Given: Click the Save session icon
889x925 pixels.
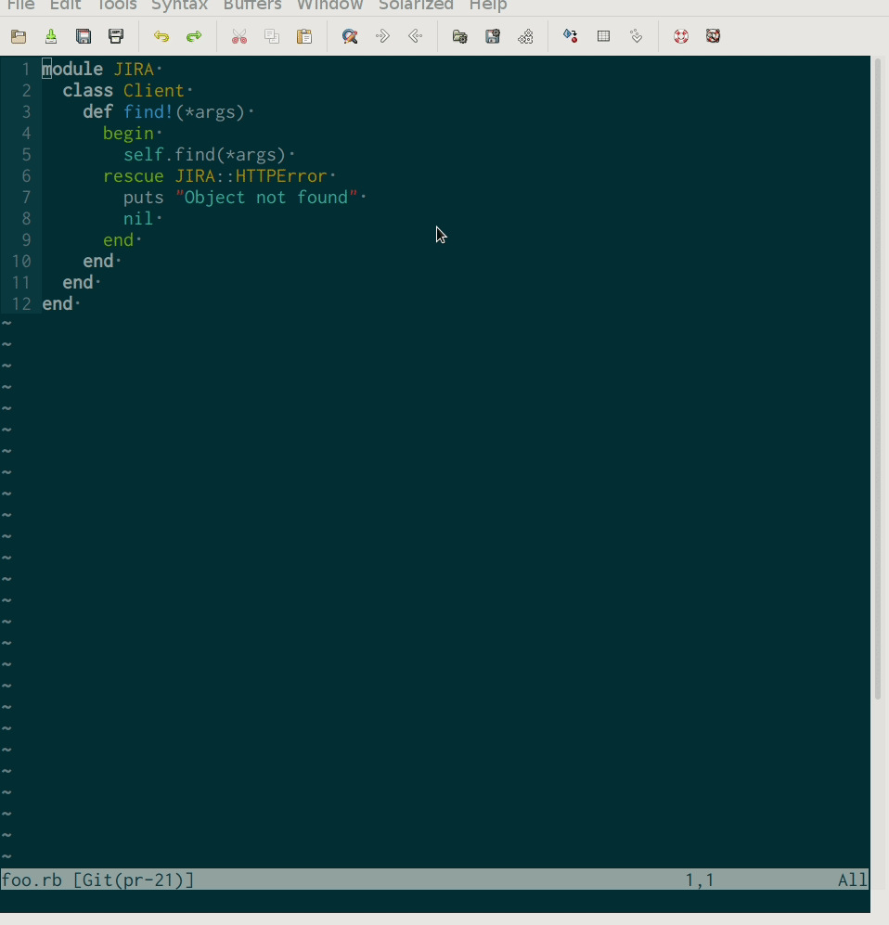Looking at the screenshot, I should point(493,36).
